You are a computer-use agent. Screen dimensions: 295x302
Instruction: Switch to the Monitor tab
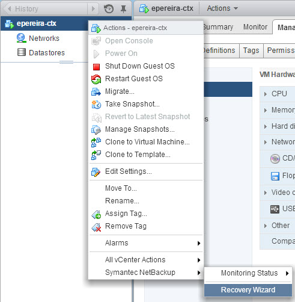coord(255,27)
